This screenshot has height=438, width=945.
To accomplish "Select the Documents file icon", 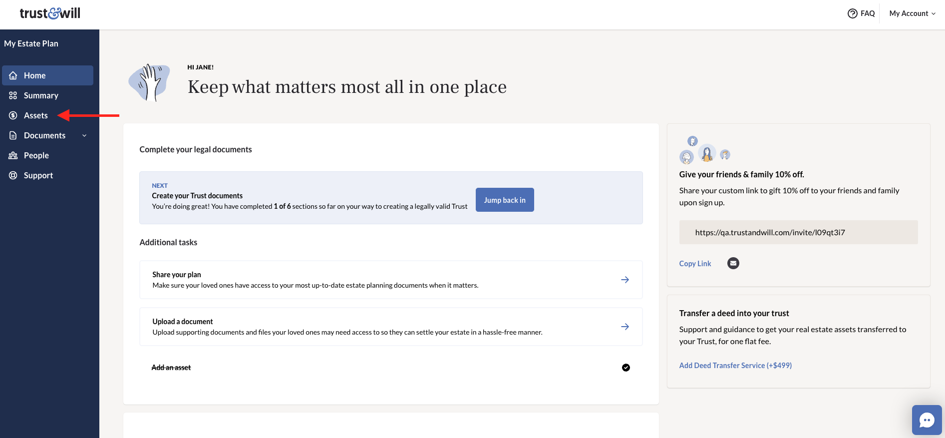I will point(13,135).
